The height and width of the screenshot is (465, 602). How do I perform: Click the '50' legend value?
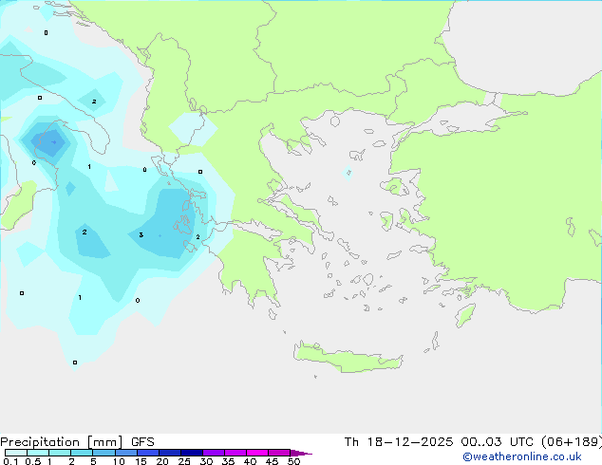click(x=294, y=461)
